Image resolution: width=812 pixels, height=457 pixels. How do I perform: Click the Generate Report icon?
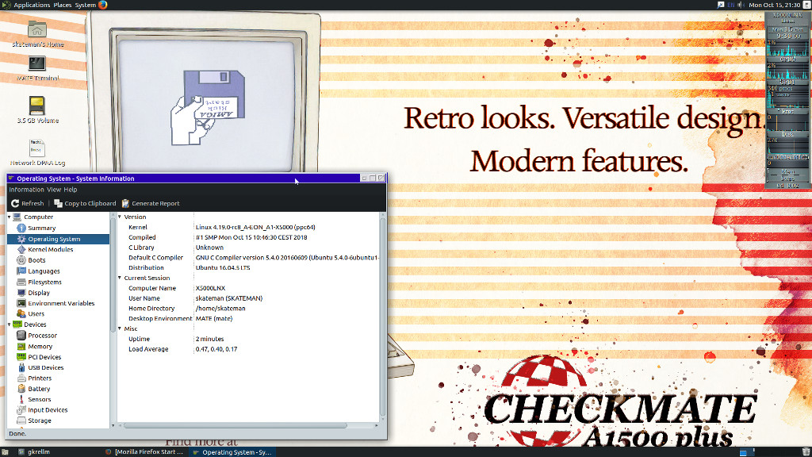[125, 203]
